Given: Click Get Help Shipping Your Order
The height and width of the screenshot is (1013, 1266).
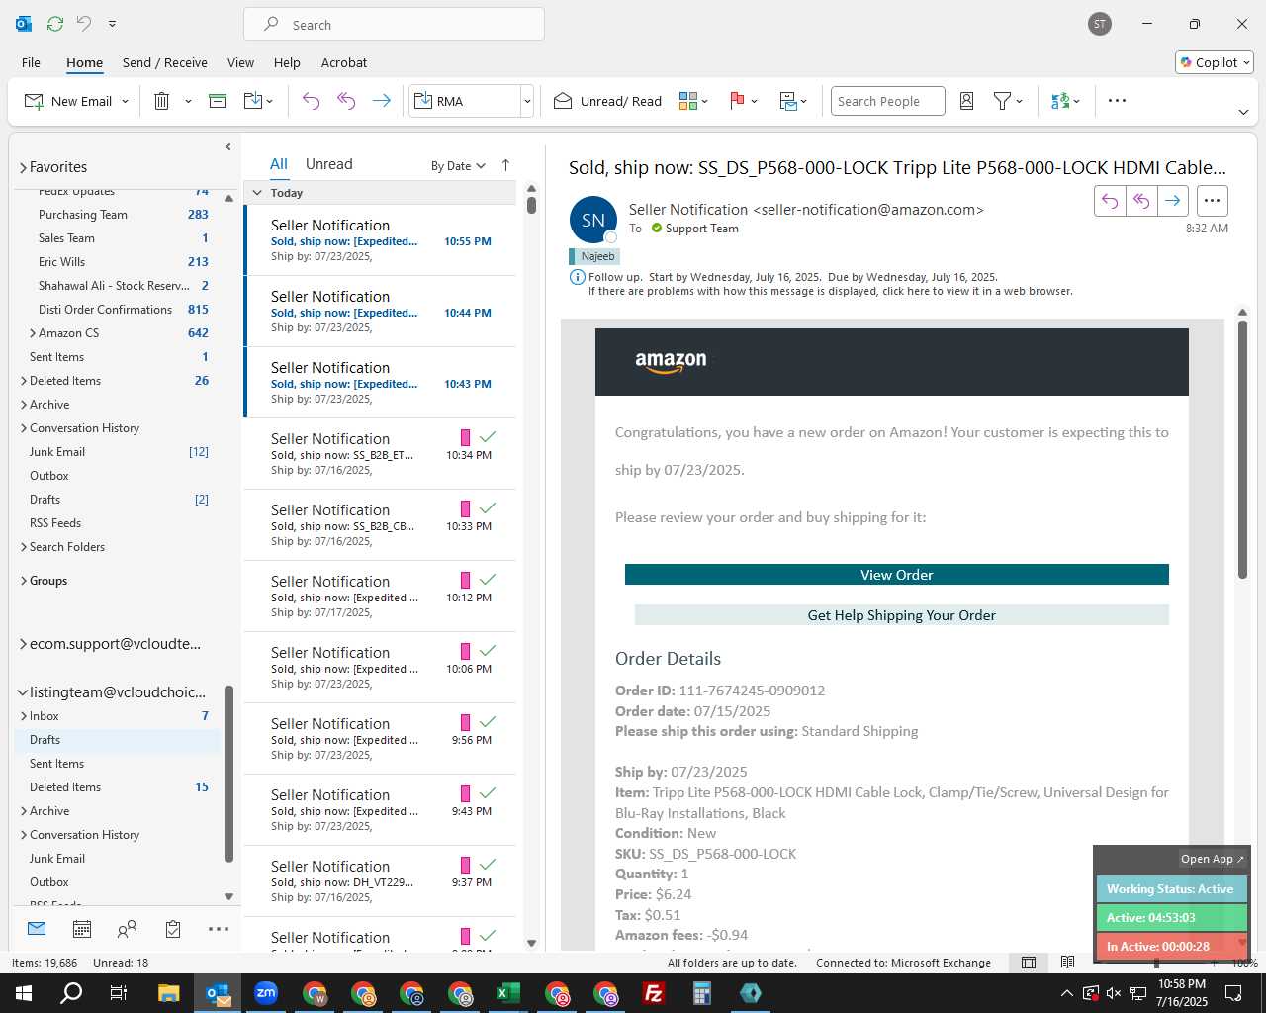Looking at the screenshot, I should tap(901, 615).
